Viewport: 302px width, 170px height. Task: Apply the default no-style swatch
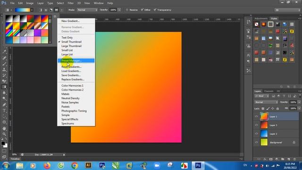257,24
